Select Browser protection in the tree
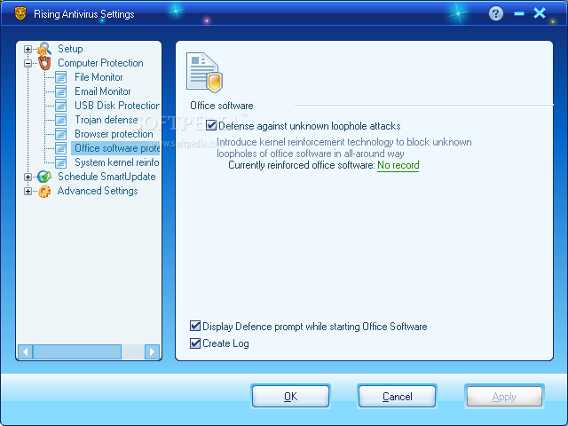The height and width of the screenshot is (426, 568). click(114, 134)
